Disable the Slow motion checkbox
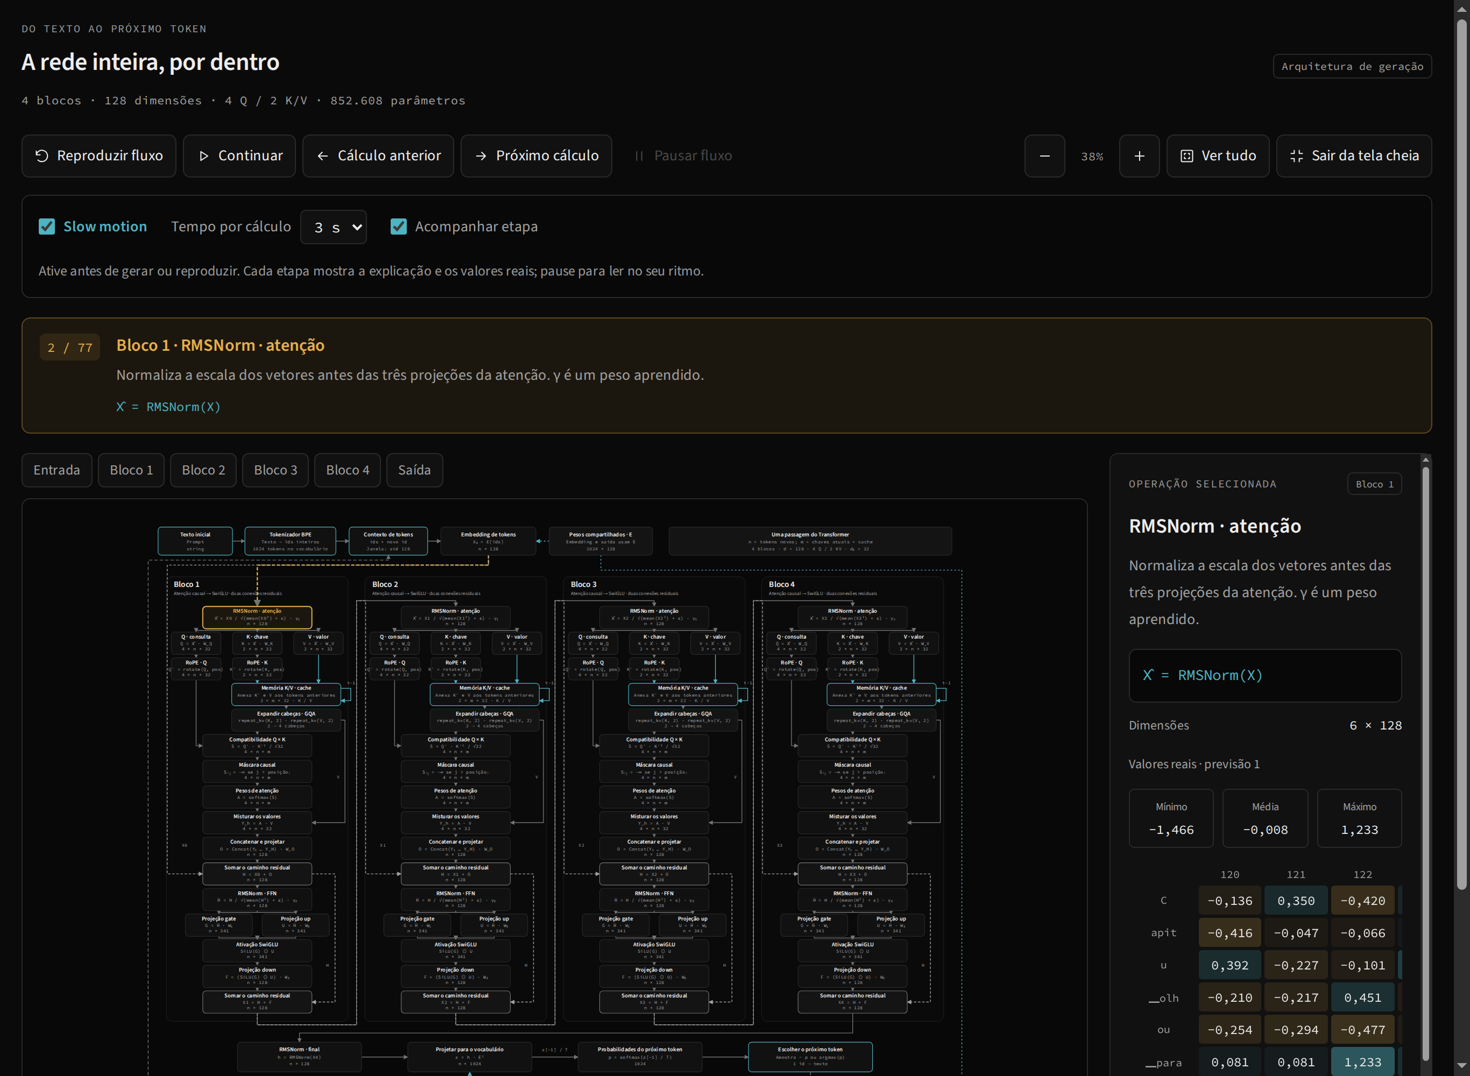The width and height of the screenshot is (1470, 1076). [47, 226]
